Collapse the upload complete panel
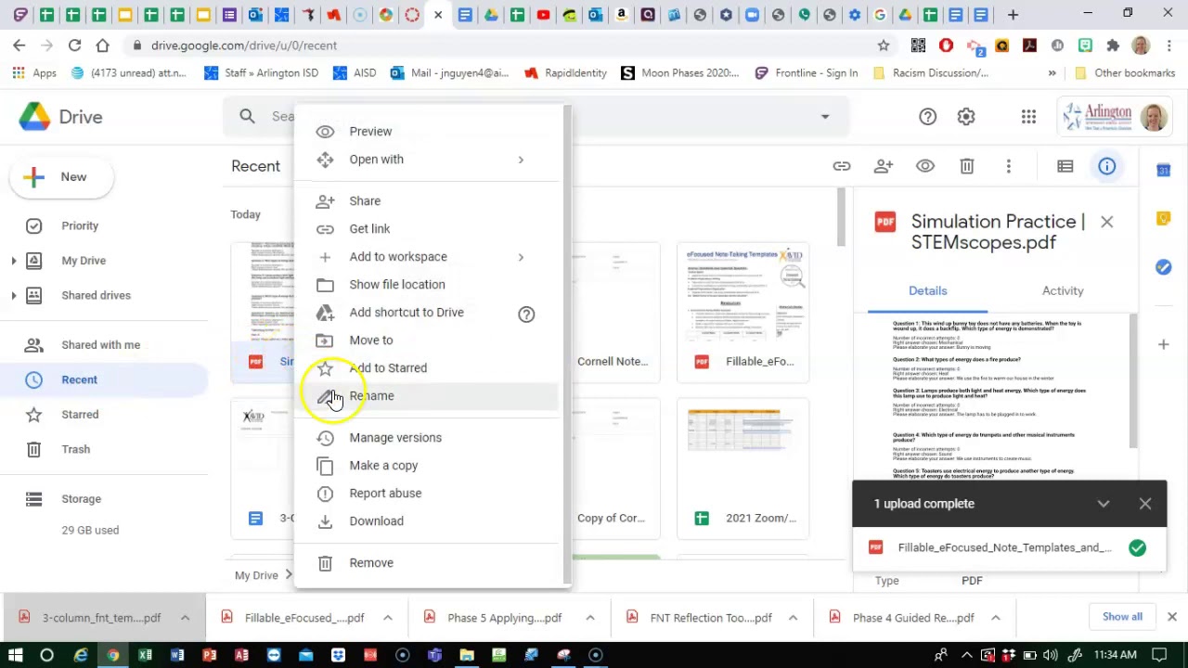Viewport: 1188px width, 668px height. [x=1103, y=504]
